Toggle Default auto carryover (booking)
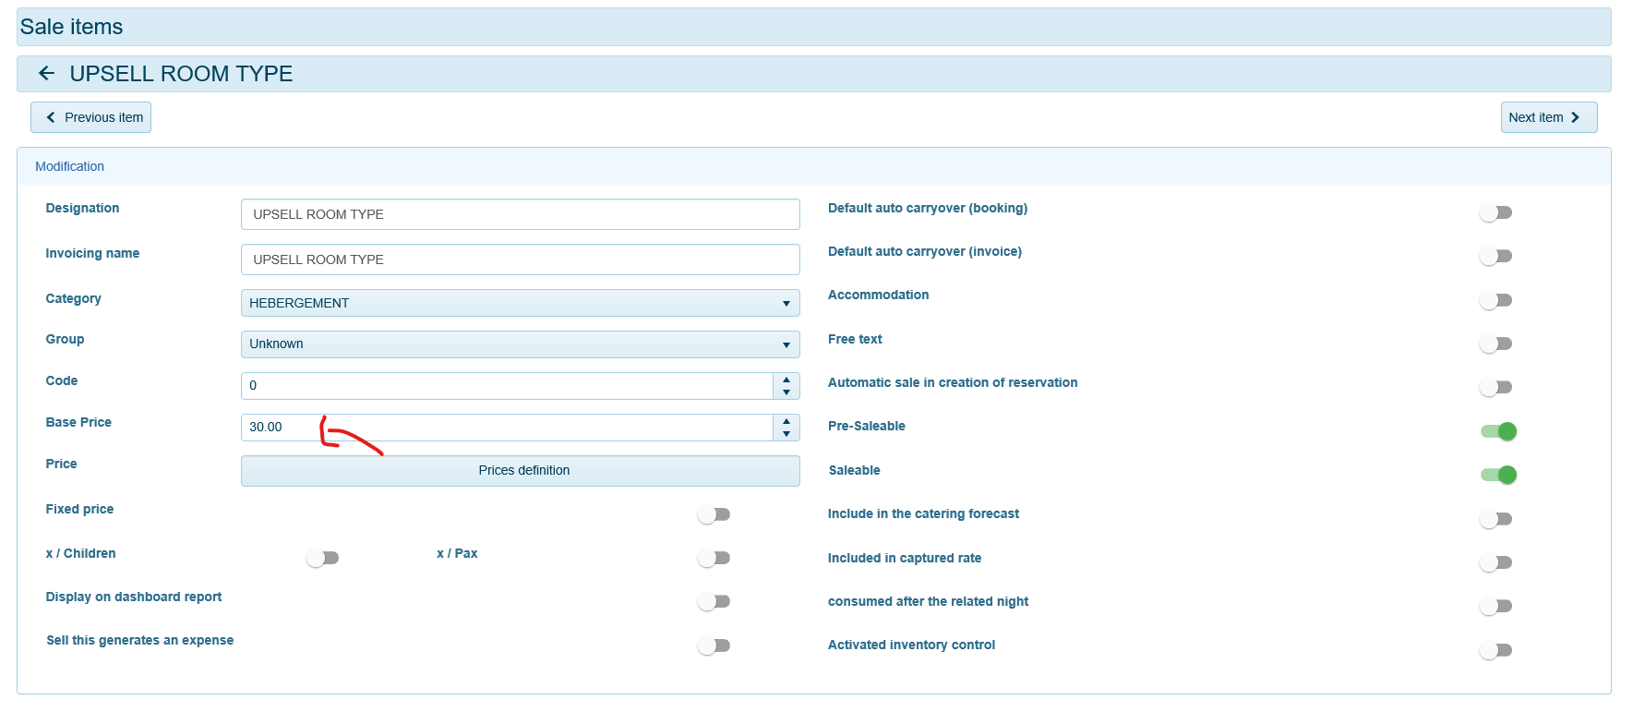Image resolution: width=1645 pixels, height=724 pixels. (x=1495, y=212)
